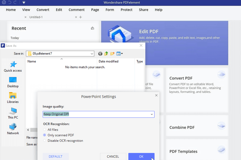Close the first document tab
Image resolution: width=241 pixels, height=160 pixels.
click(x=26, y=17)
